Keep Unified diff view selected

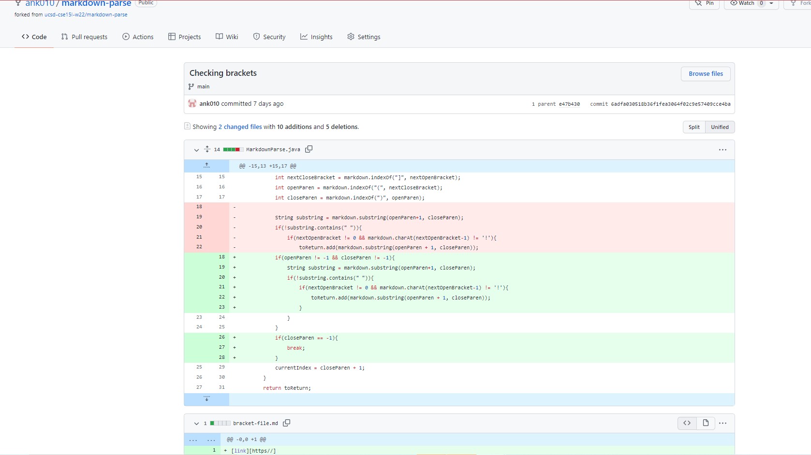720,127
